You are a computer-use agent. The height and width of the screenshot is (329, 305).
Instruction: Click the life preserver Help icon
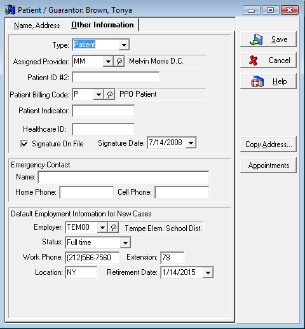coord(257,81)
